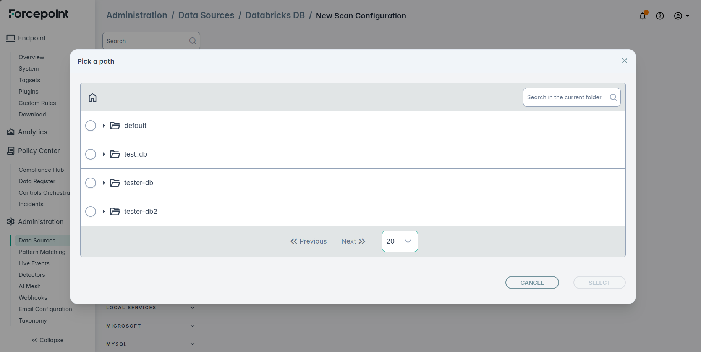Screen dimensions: 701x352
Task: Click the home icon in path browser
Action: (92, 97)
